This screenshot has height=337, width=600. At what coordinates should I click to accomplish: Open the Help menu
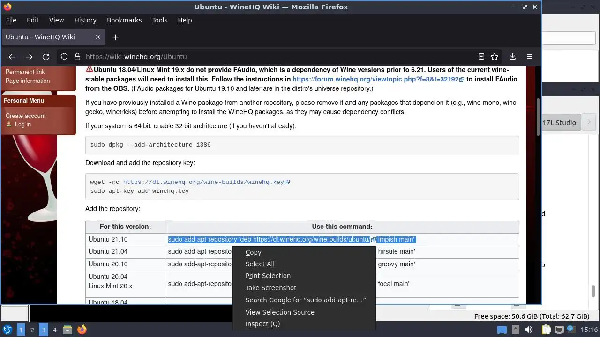point(185,20)
